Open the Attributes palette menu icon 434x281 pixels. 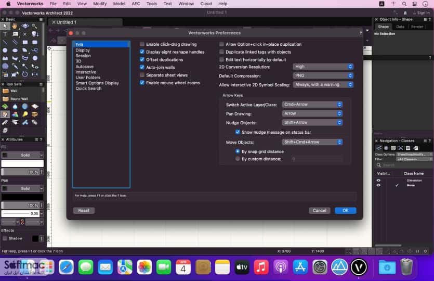tap(36, 139)
